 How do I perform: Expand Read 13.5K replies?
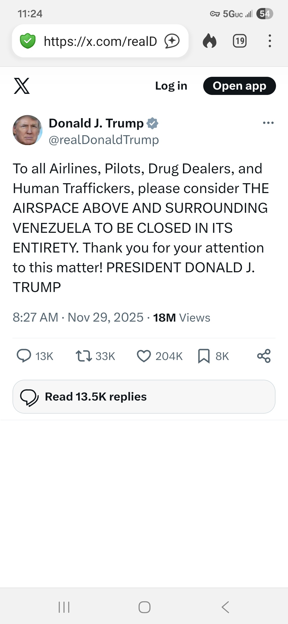(144, 397)
